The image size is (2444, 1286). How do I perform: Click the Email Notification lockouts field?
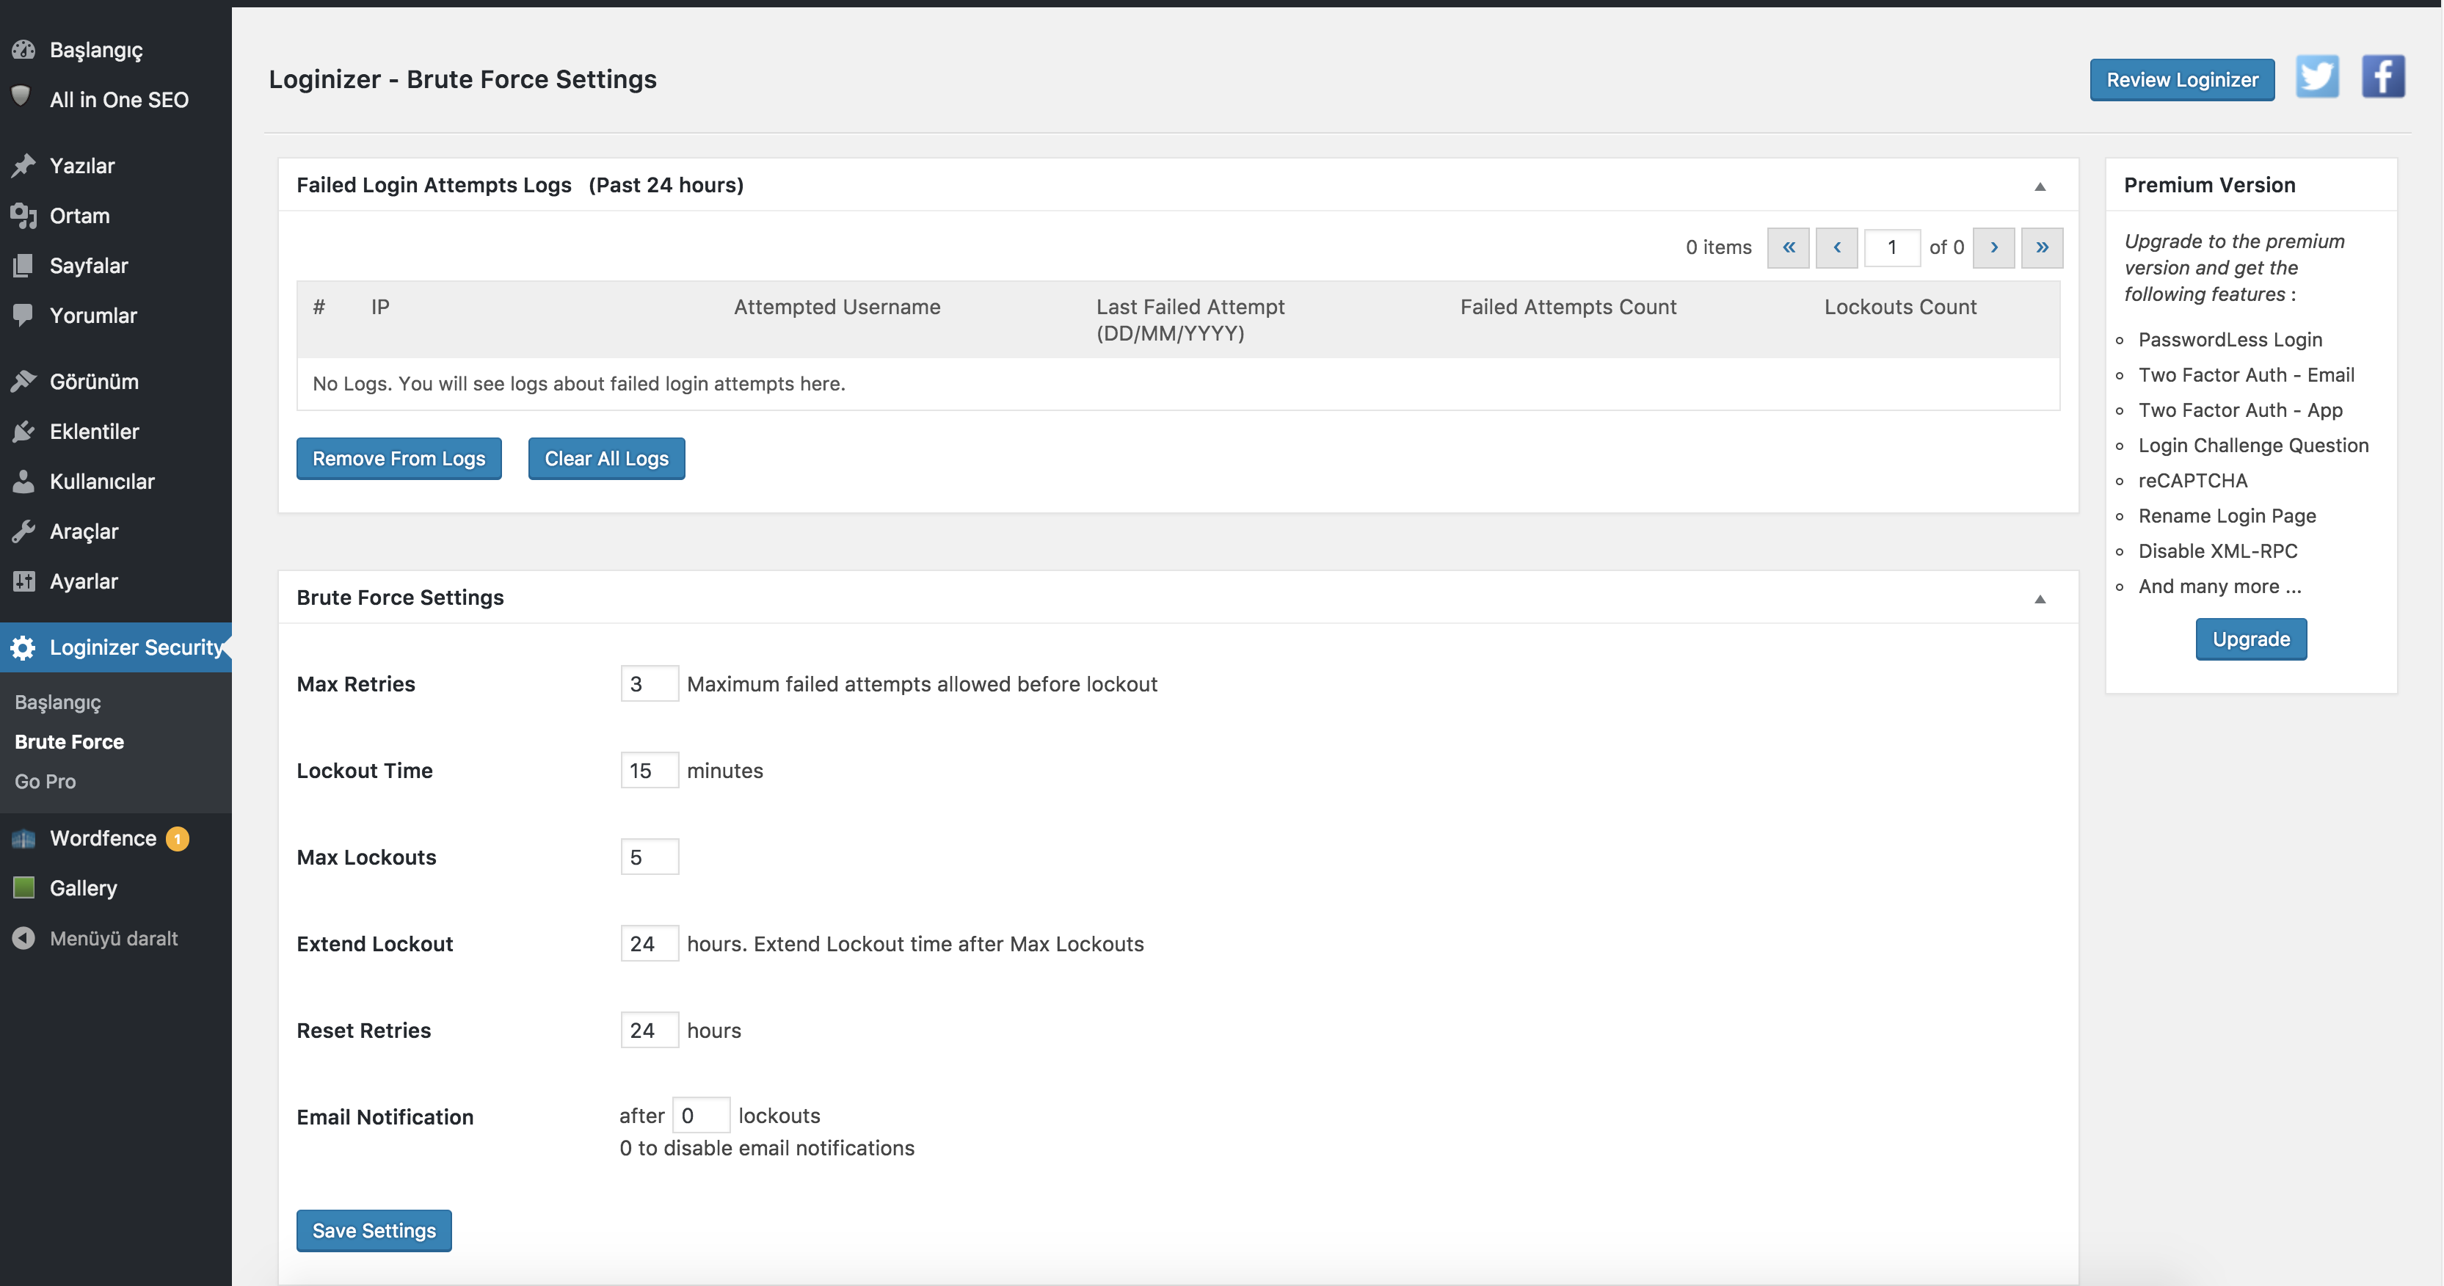[x=700, y=1115]
